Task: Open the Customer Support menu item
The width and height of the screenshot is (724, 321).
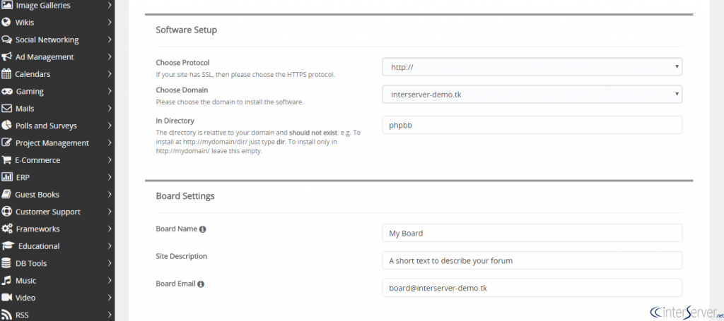Action: (x=57, y=212)
